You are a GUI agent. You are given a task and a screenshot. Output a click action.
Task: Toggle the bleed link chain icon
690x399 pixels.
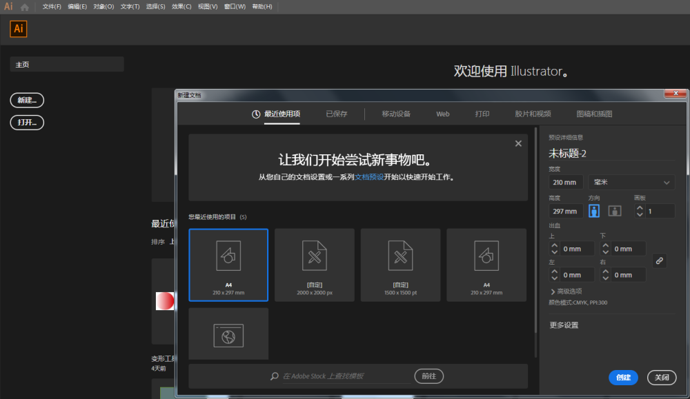pos(659,261)
